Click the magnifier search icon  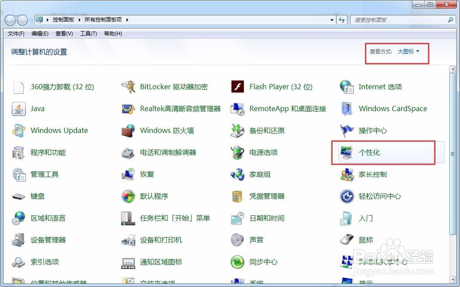click(x=450, y=20)
